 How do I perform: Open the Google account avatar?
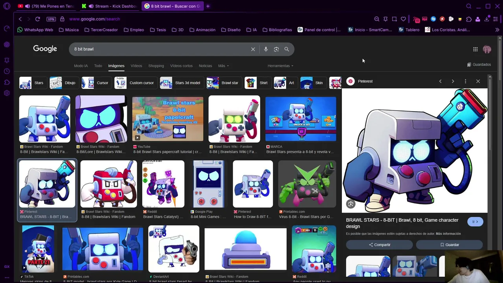click(487, 49)
